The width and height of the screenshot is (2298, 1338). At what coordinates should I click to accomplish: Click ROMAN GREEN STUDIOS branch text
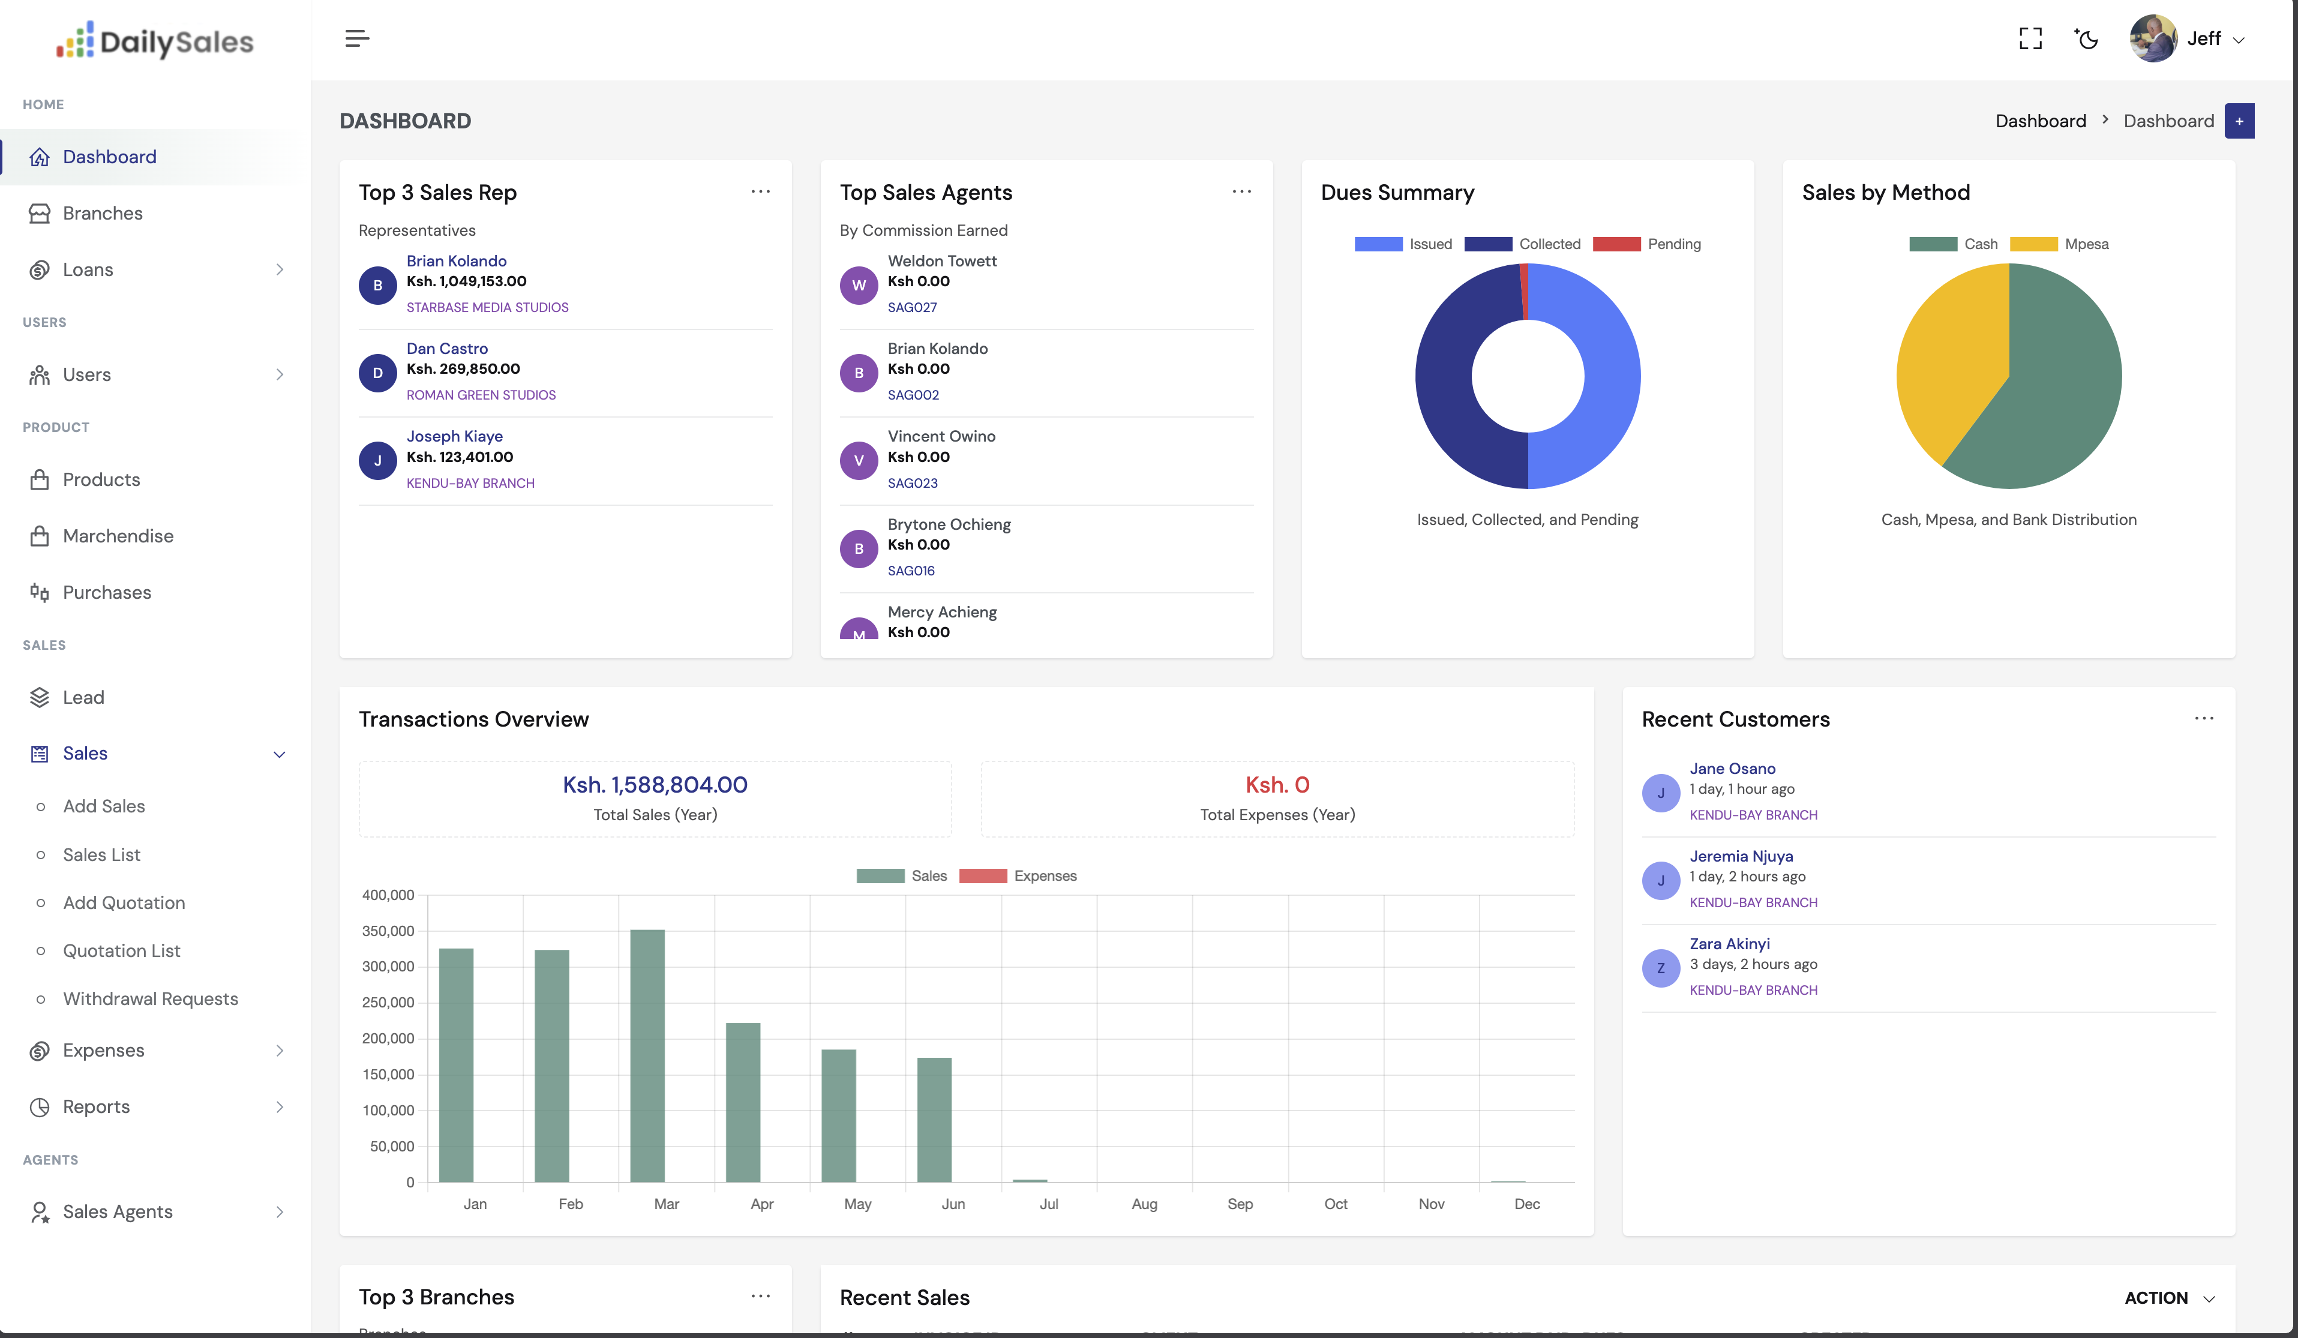pos(481,396)
